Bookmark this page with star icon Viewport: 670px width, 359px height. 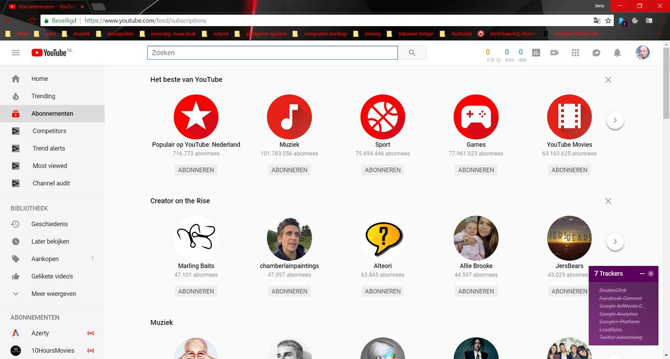coord(608,21)
